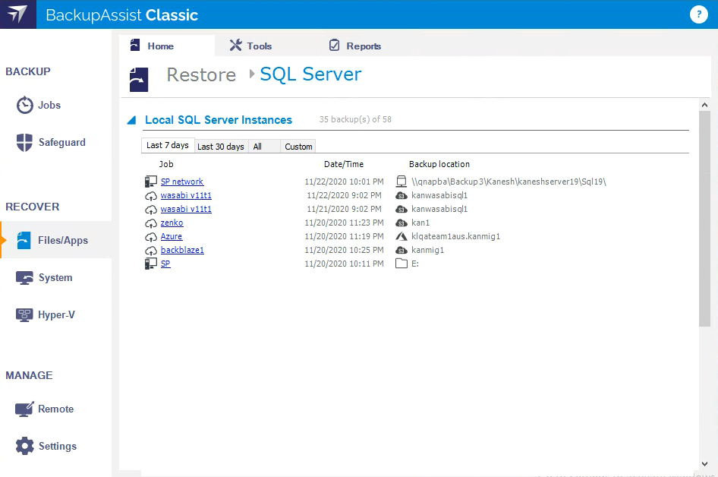718x477 pixels.
Task: Click the cloud icon beside wasabi v11t1 11/21
Action: pyautogui.click(x=150, y=210)
